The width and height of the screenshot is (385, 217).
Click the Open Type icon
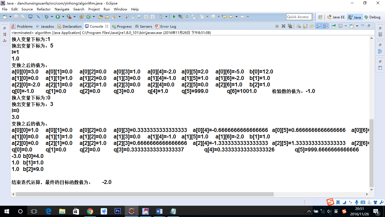pos(100,17)
